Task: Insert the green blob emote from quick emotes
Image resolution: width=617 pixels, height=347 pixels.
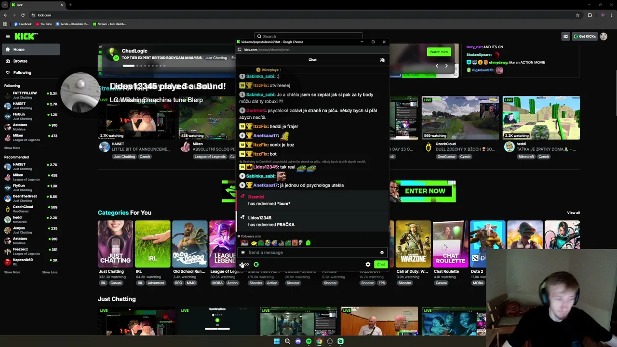Action: point(308,243)
